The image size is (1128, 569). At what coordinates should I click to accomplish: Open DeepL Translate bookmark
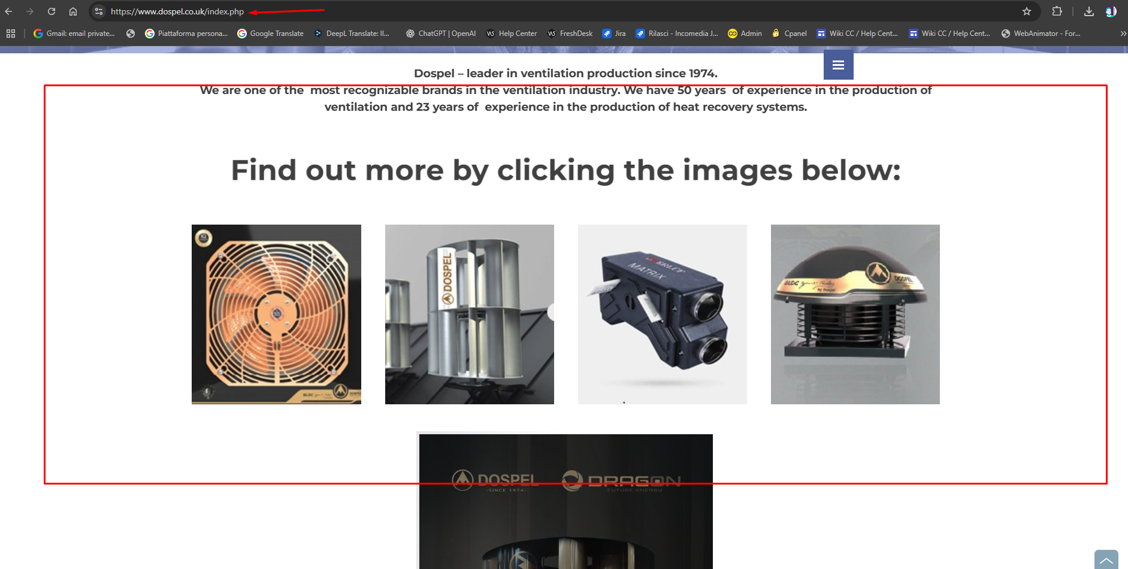pos(352,34)
